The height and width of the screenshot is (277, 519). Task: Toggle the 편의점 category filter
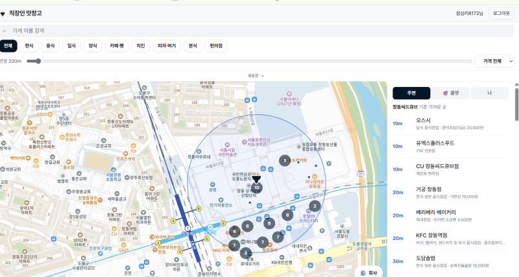(216, 45)
